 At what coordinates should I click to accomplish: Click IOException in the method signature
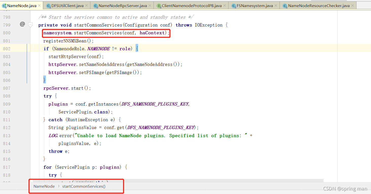[209, 25]
